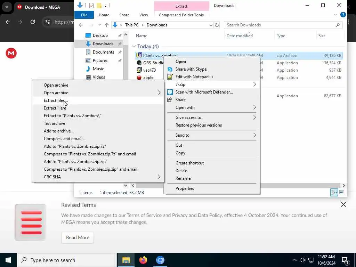Switch to Large icons view in status bar
The image size is (356, 267).
(x=342, y=192)
